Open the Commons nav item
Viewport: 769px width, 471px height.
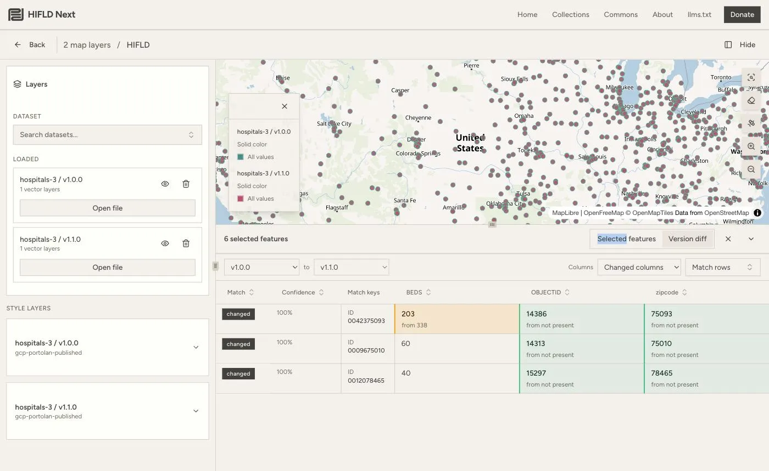621,15
